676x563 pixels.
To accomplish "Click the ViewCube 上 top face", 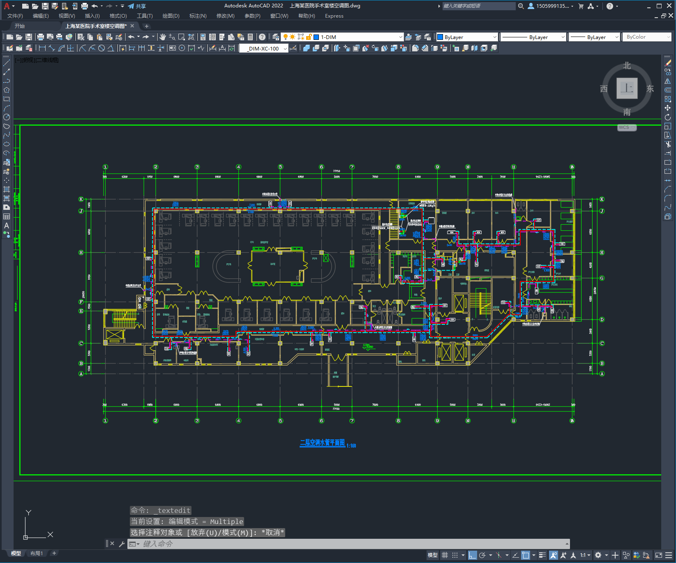I will pos(627,88).
